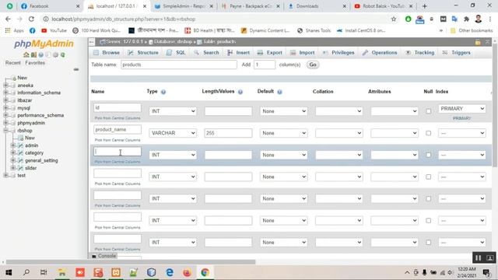Screen dimensions: 498x280
Task: Open the Export tab
Action: click(x=270, y=53)
